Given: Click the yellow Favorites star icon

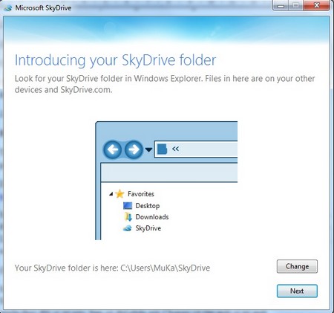Looking at the screenshot, I should point(119,194).
